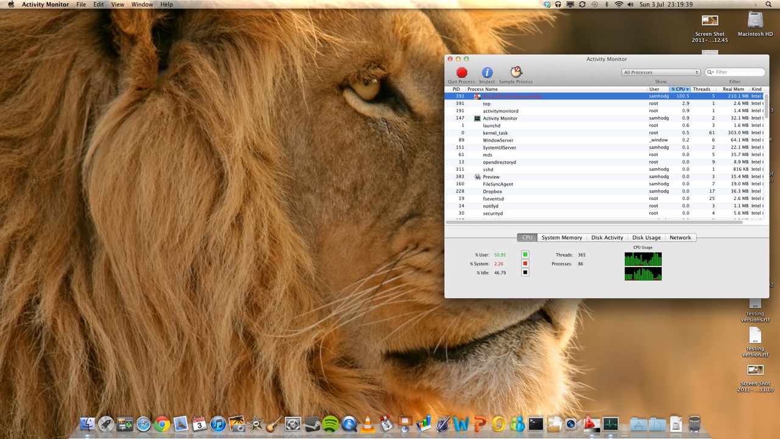Launch iTunes from the Dock
780x439 pixels.
pos(218,424)
